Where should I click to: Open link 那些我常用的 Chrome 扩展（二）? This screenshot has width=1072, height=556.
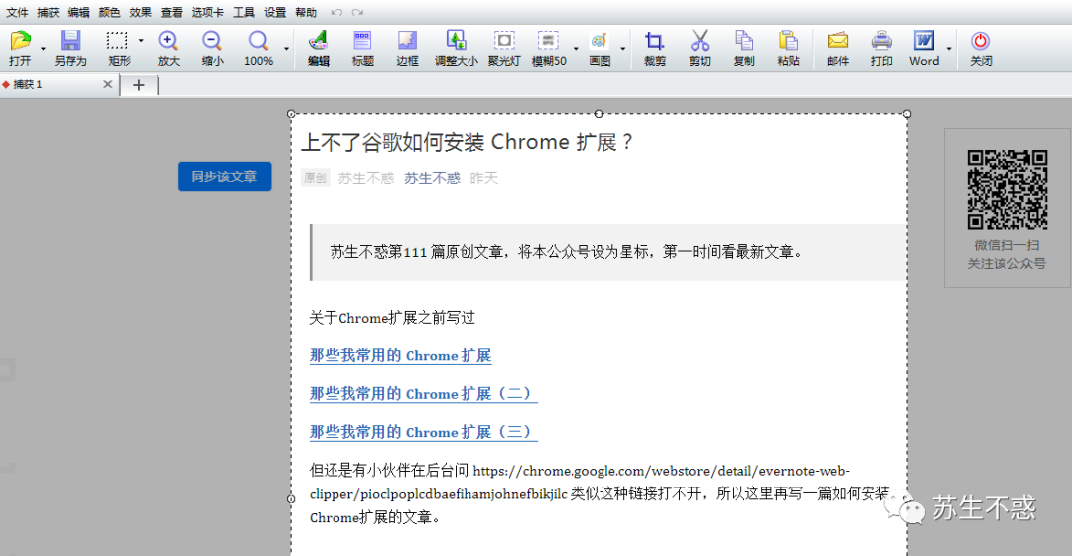423,394
